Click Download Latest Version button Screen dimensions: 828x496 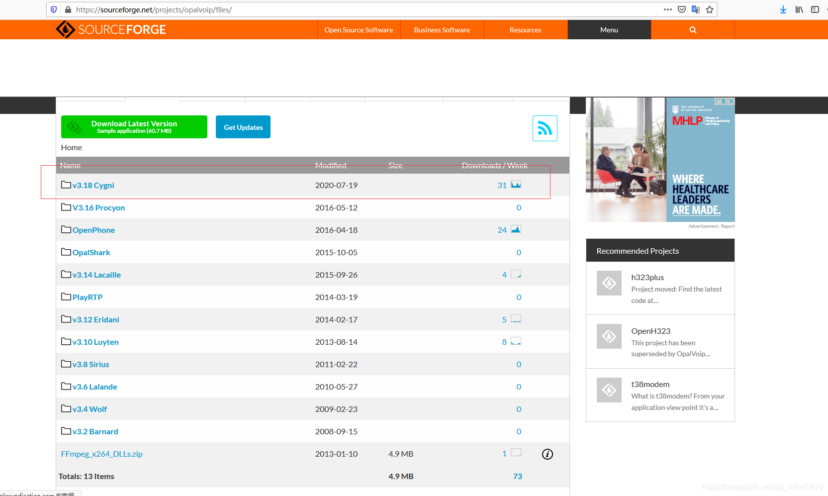[x=134, y=127]
